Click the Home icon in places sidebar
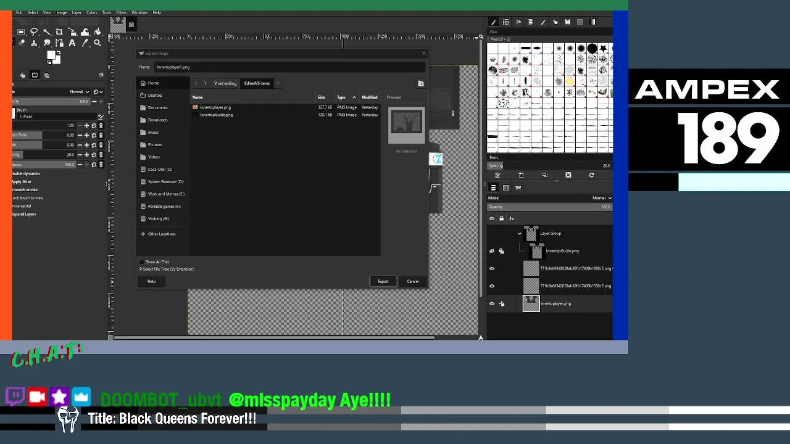The image size is (790, 444). tap(143, 83)
